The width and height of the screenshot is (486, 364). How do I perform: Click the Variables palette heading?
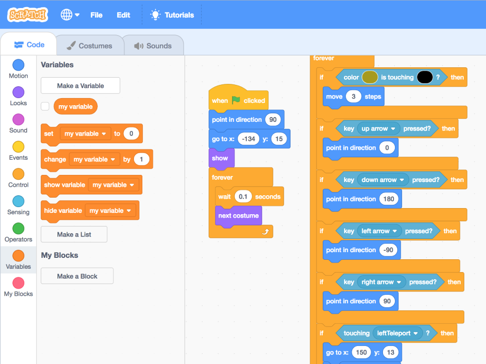pyautogui.click(x=57, y=64)
